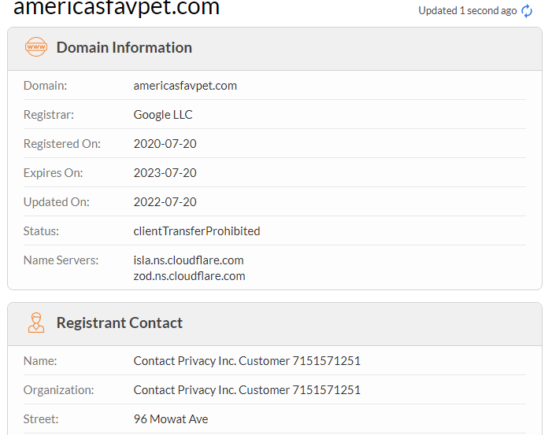Click the clientTransferProhibited status text

click(197, 231)
